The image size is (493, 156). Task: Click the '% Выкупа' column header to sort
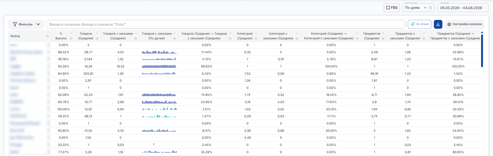tap(61, 36)
